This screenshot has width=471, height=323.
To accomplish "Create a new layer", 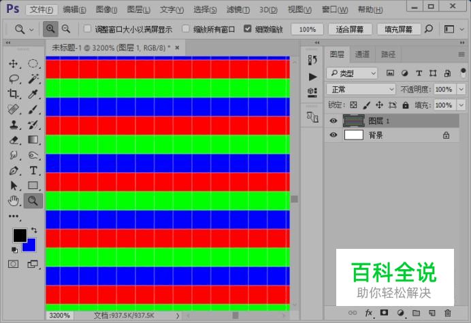I will point(432,313).
